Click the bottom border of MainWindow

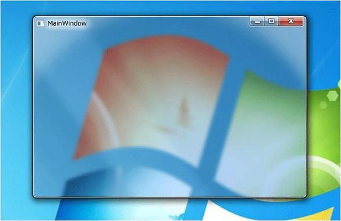point(170,197)
